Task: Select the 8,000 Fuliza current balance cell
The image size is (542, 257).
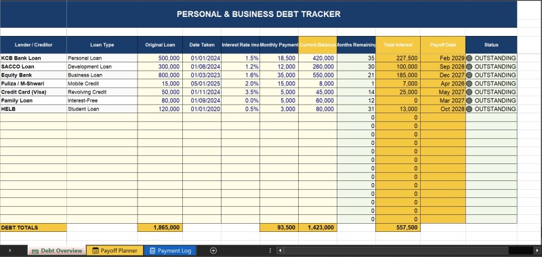Action: [318, 83]
